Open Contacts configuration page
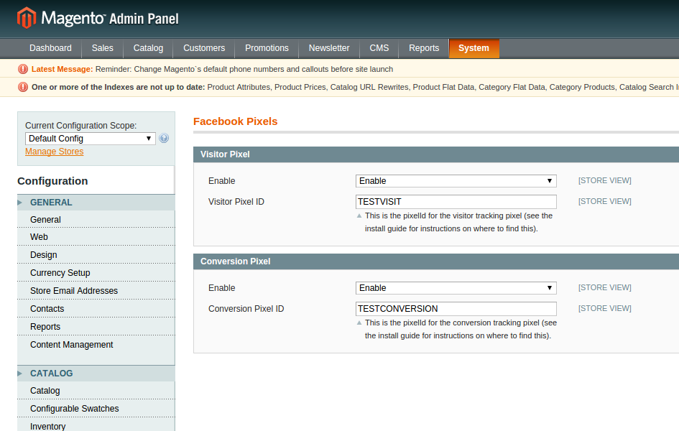This screenshot has width=679, height=431. [x=96, y=309]
